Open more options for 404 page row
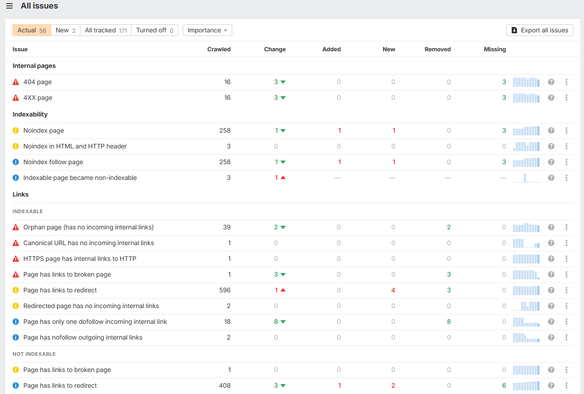This screenshot has height=394, width=584. point(566,82)
